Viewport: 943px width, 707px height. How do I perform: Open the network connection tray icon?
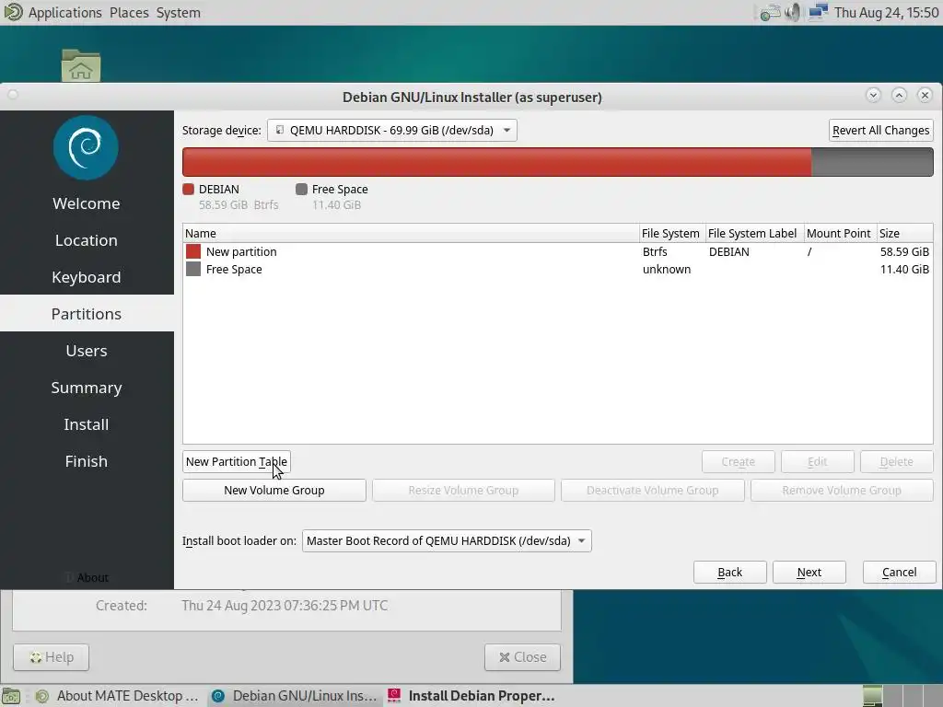coord(818,12)
